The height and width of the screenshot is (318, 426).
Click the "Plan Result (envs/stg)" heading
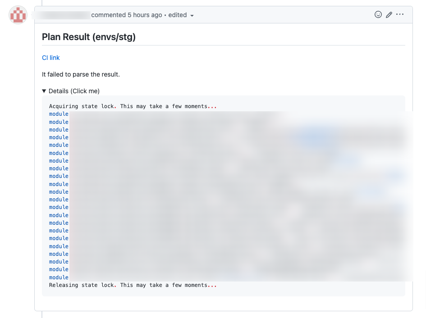pos(90,37)
